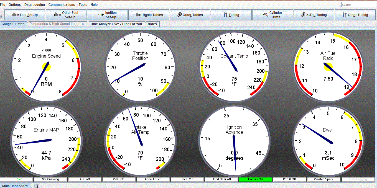Switch to the Notes tab
Screen dimensions: 377x188
tap(152, 24)
